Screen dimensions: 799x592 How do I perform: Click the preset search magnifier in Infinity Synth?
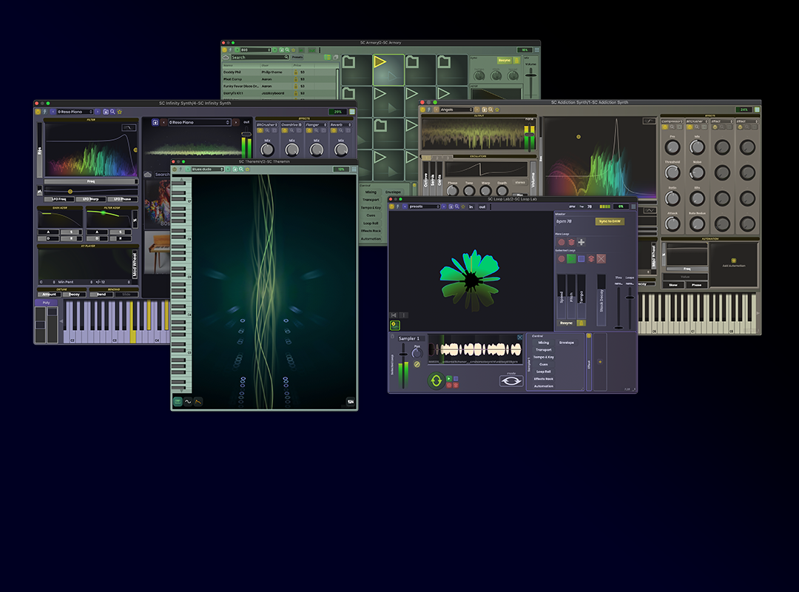click(x=112, y=111)
